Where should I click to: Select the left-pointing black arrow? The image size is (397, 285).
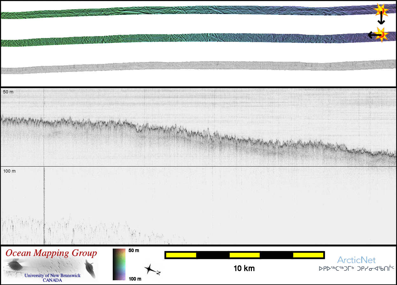pos(372,35)
